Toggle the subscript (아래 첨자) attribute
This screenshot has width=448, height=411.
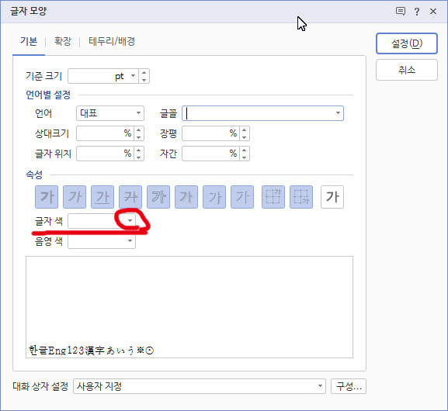[x=301, y=197]
